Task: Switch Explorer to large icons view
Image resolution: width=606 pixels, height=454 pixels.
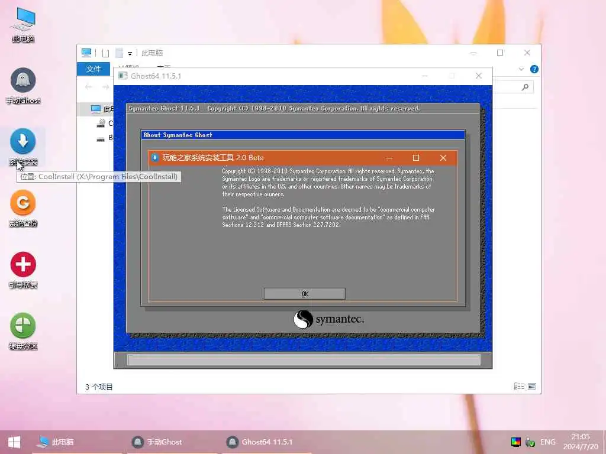Action: (532, 387)
